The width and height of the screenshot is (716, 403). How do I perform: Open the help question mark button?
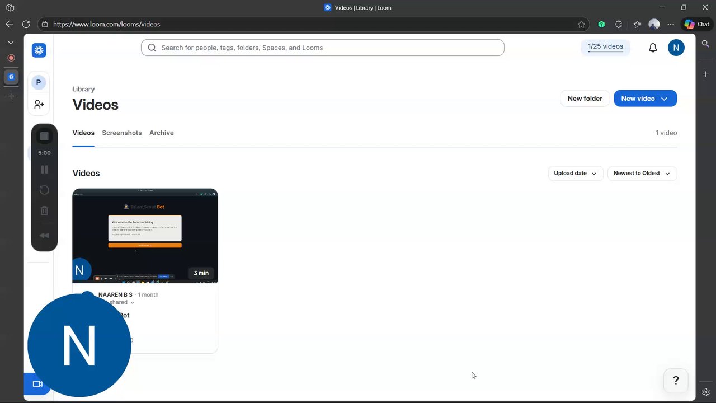click(x=676, y=381)
